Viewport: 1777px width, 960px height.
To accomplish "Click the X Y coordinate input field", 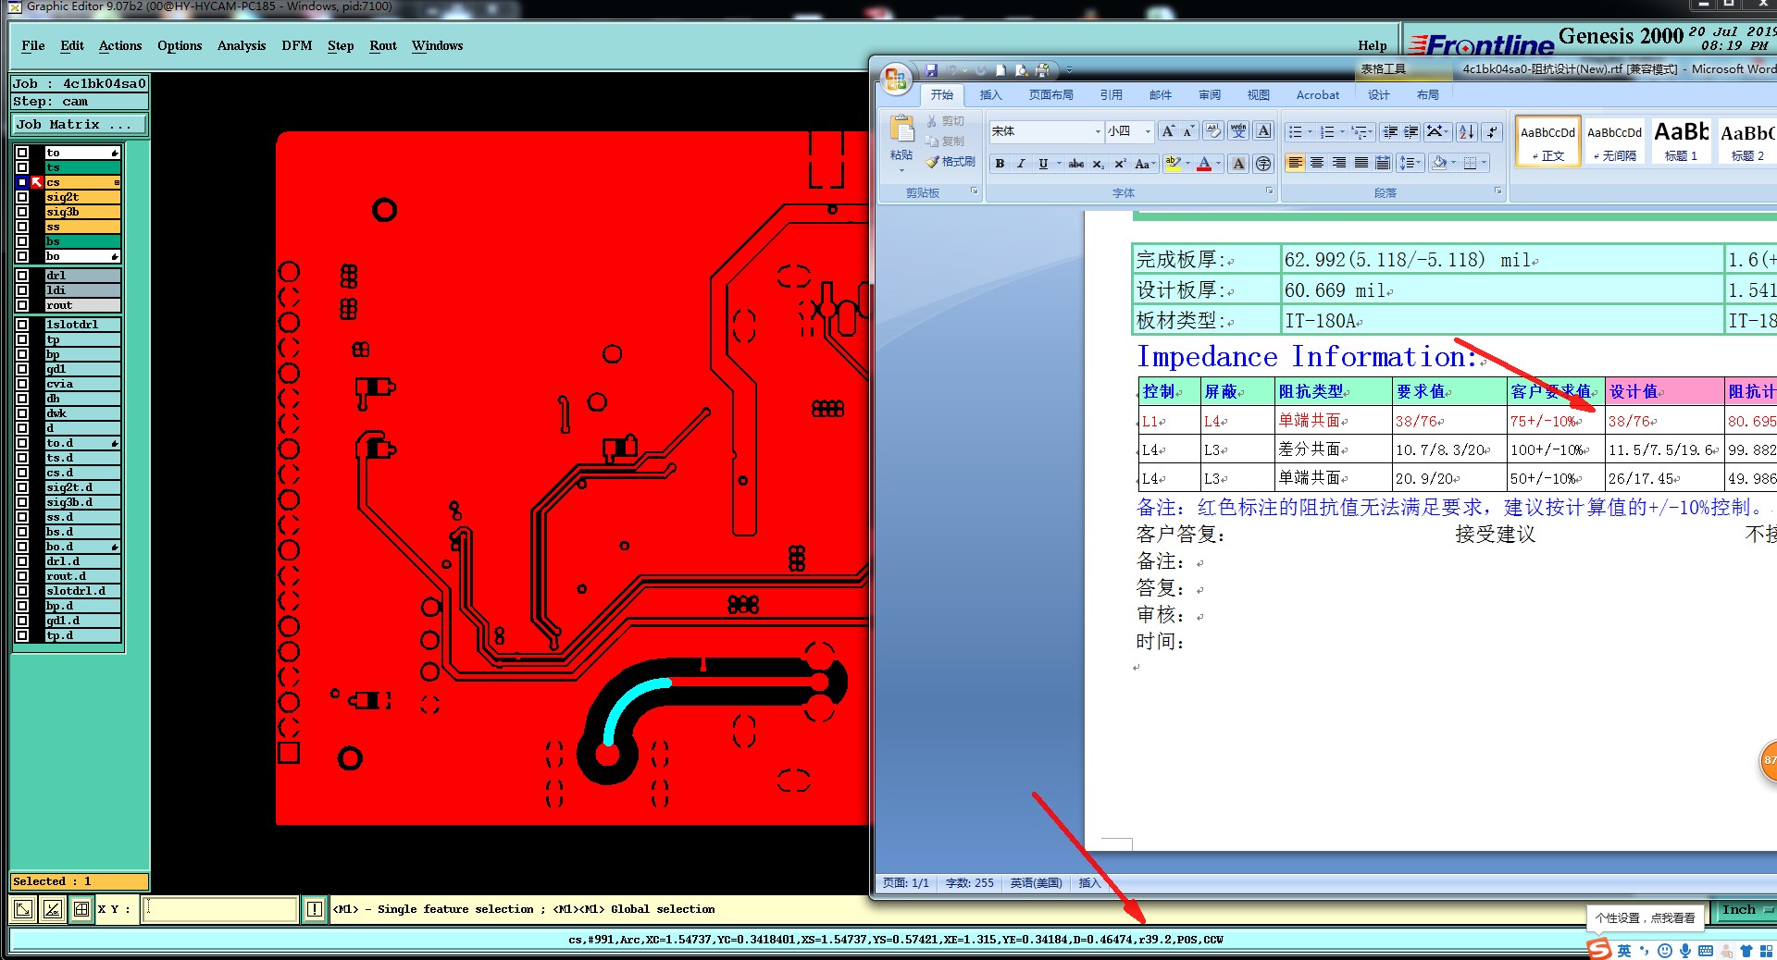I will point(220,909).
